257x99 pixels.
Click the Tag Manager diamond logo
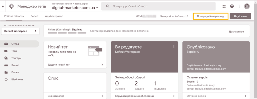[x=12, y=6]
